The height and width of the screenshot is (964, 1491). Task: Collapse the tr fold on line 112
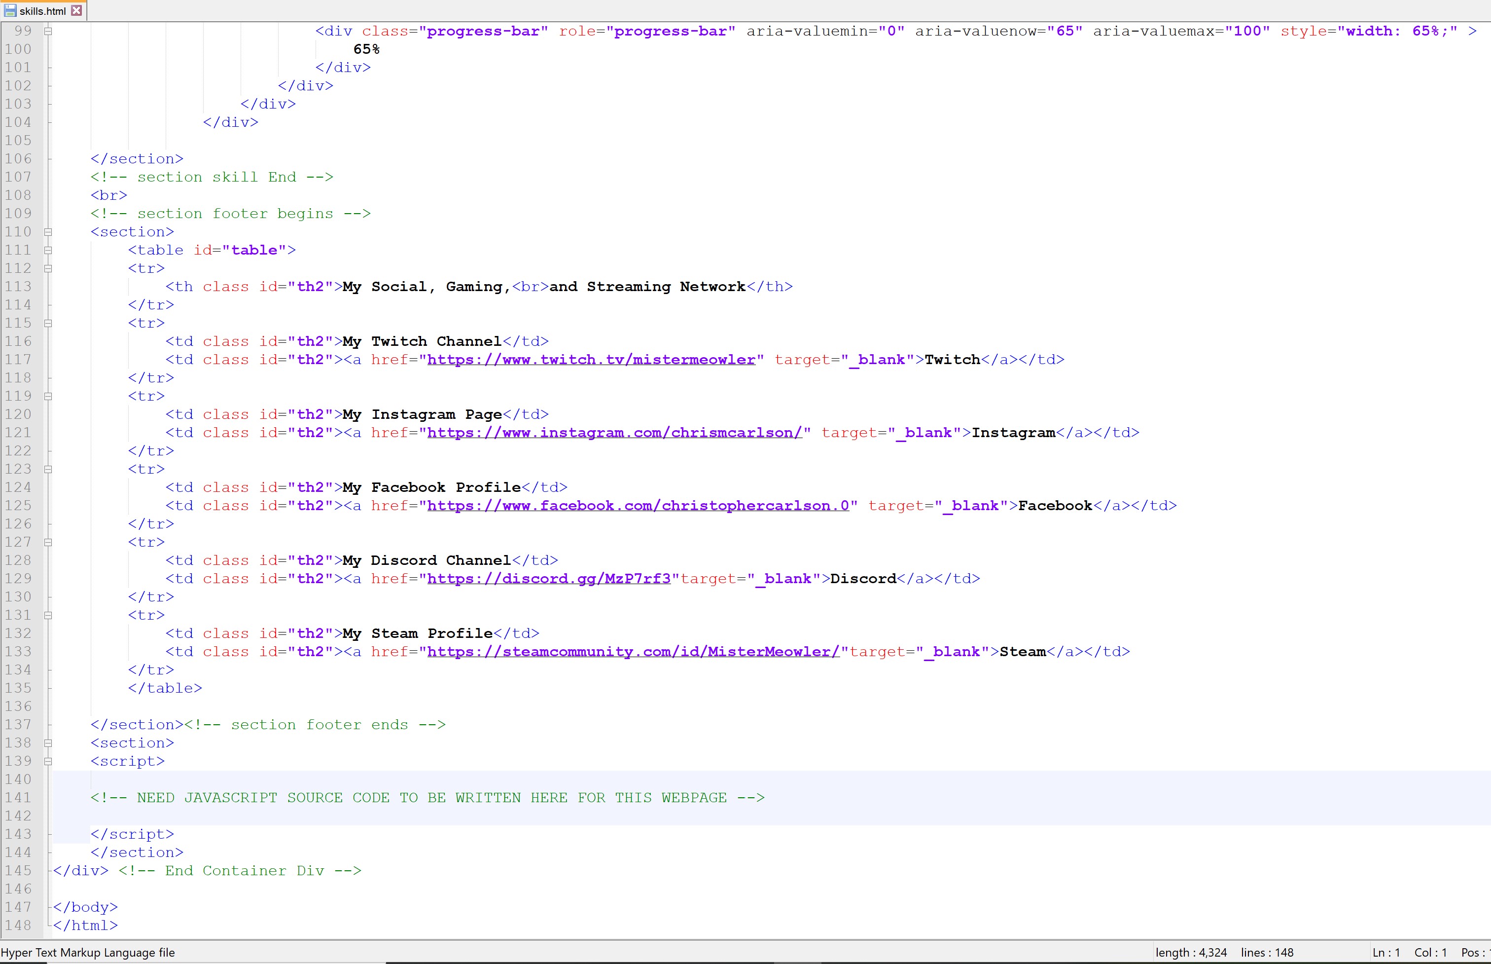[48, 268]
